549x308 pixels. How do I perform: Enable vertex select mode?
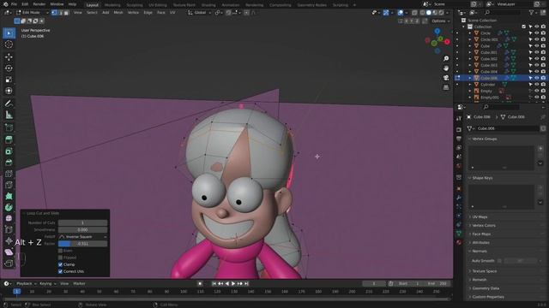tap(54, 13)
